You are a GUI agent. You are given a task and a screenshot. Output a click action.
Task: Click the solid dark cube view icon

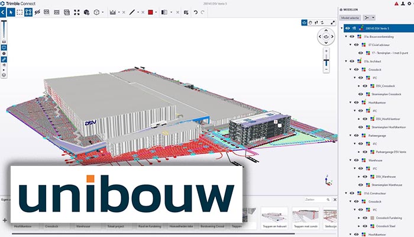(x=86, y=12)
